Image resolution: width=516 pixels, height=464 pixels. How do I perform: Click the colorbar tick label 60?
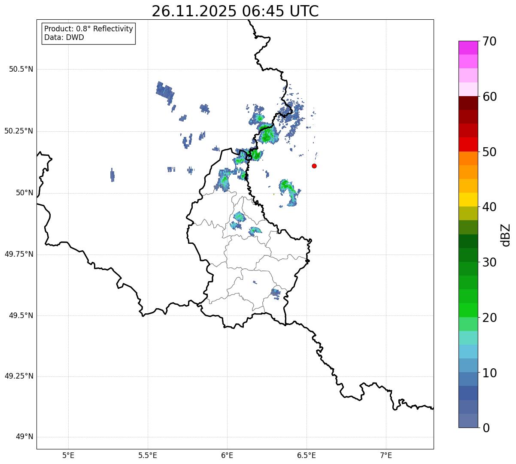(x=489, y=97)
